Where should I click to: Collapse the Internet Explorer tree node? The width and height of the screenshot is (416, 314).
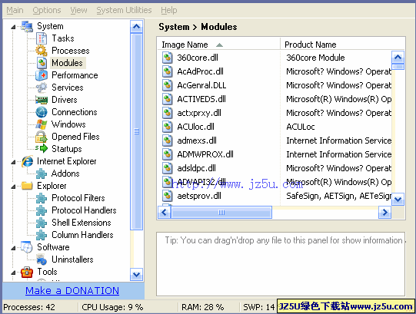click(13, 162)
